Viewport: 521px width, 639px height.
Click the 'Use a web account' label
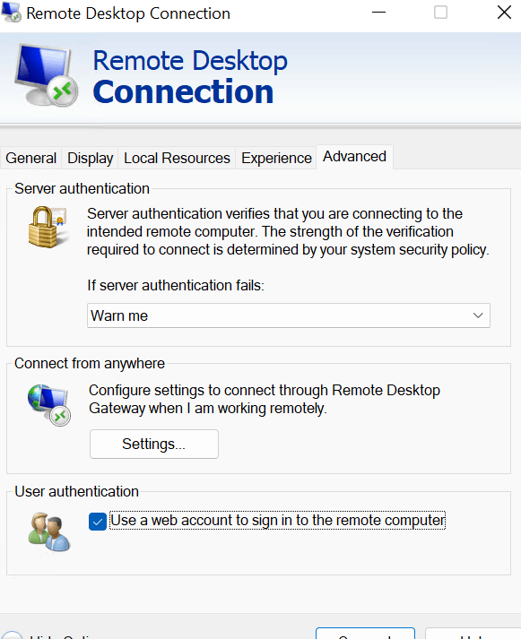(x=278, y=521)
